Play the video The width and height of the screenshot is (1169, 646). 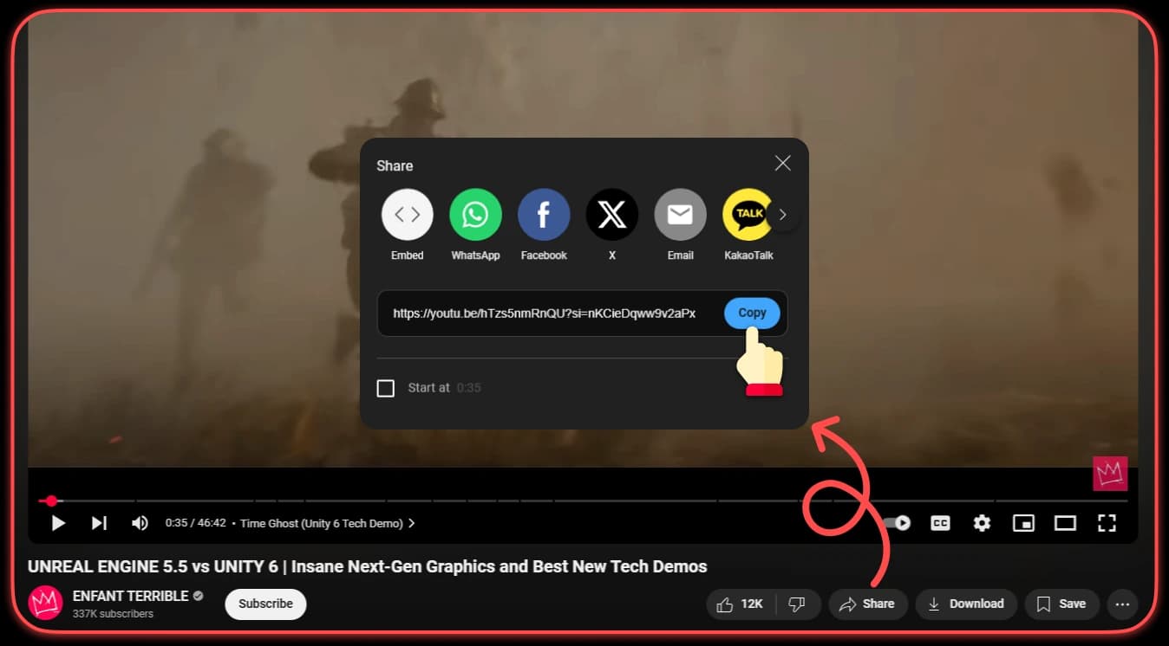pyautogui.click(x=58, y=523)
